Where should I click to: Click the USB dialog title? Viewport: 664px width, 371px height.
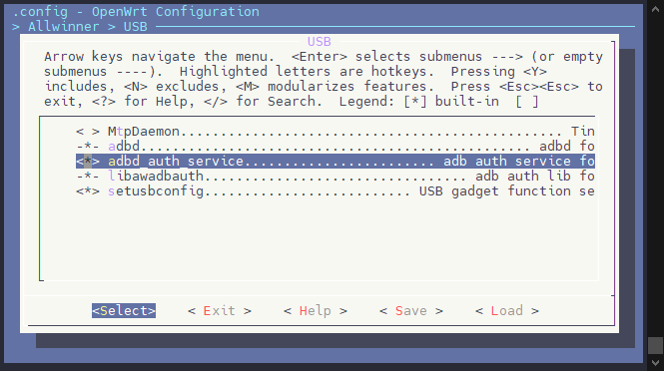(320, 42)
